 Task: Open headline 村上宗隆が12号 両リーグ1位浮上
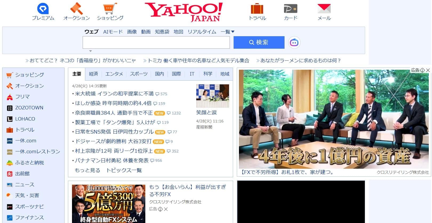tap(114, 151)
